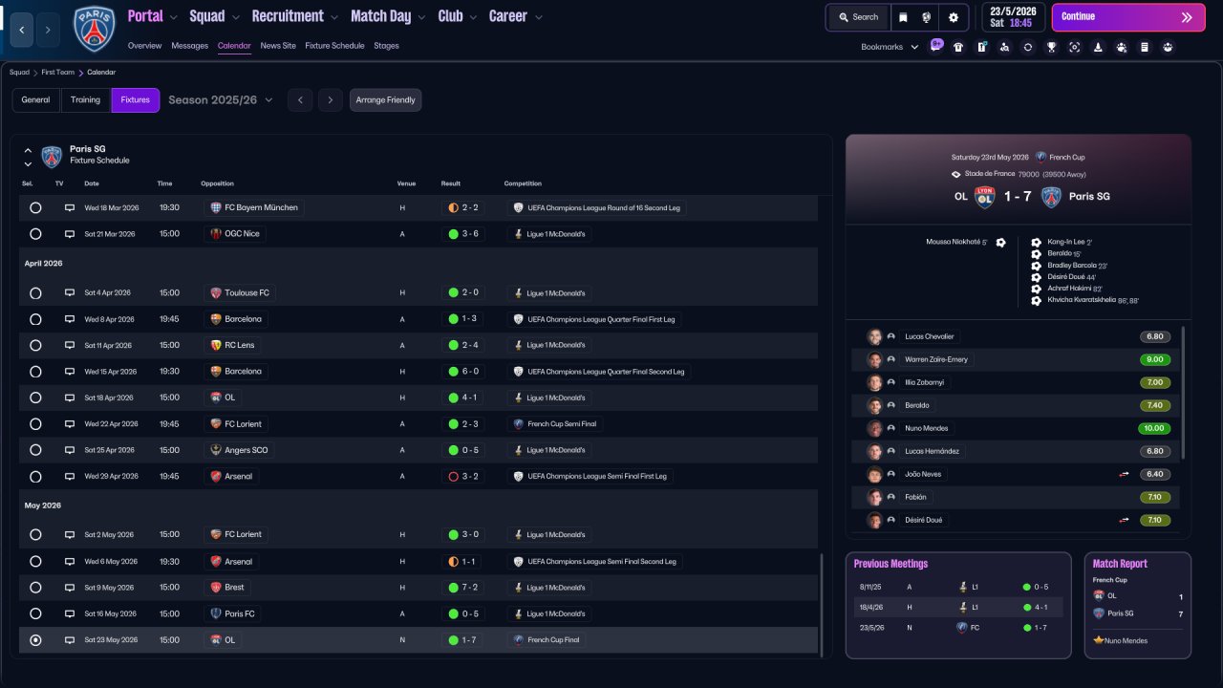Click the Paris SG crest in the header
Viewport: 1223px width, 688px height.
(94, 29)
